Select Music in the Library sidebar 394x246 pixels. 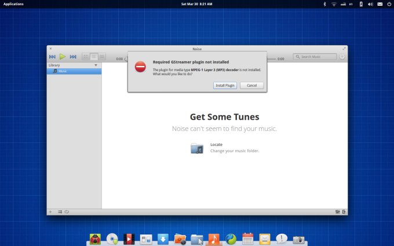74,71
